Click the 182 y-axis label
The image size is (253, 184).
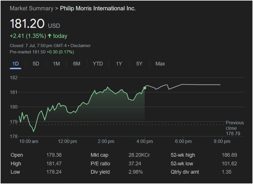[14, 78]
